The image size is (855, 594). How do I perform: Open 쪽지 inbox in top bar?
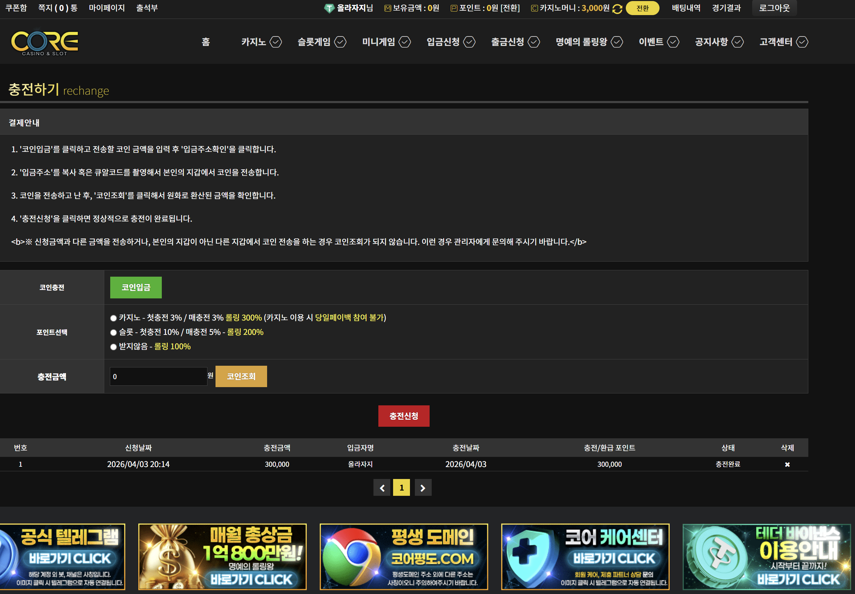click(58, 8)
